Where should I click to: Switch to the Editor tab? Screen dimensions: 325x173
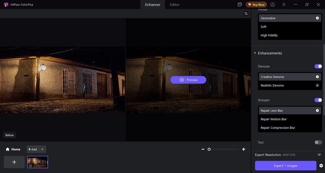coord(174,5)
